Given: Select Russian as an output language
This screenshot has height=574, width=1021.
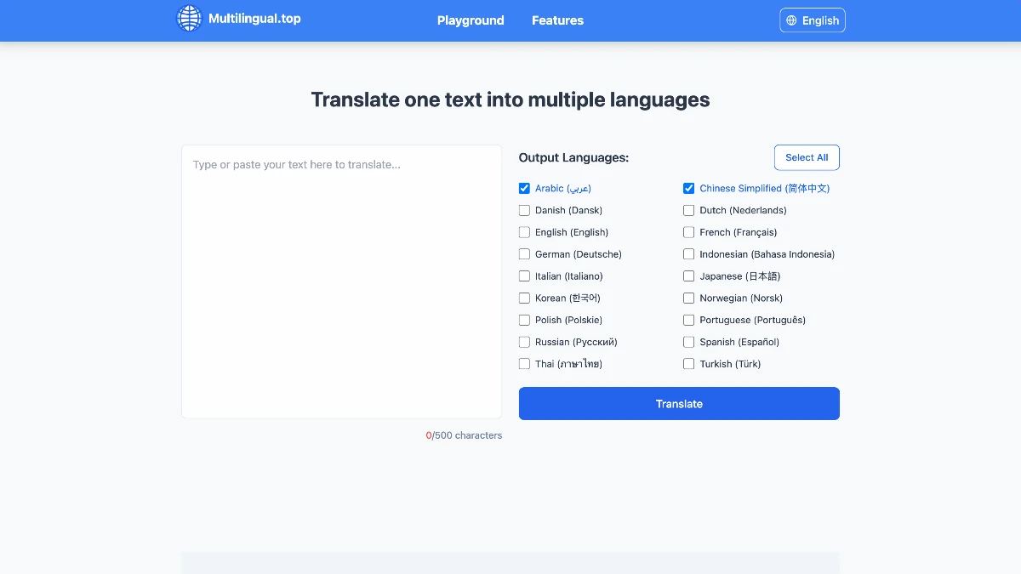Looking at the screenshot, I should point(524,341).
